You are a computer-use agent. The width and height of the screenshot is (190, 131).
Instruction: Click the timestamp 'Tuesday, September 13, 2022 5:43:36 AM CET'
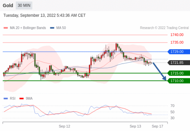[44, 15]
